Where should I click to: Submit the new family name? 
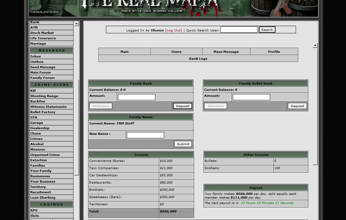coord(183,144)
